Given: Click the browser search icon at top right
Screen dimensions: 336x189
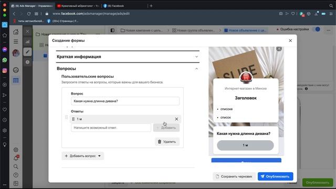Looking at the screenshot, I should tap(331, 6).
